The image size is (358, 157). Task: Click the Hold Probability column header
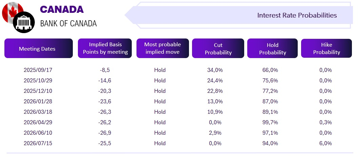point(272,48)
